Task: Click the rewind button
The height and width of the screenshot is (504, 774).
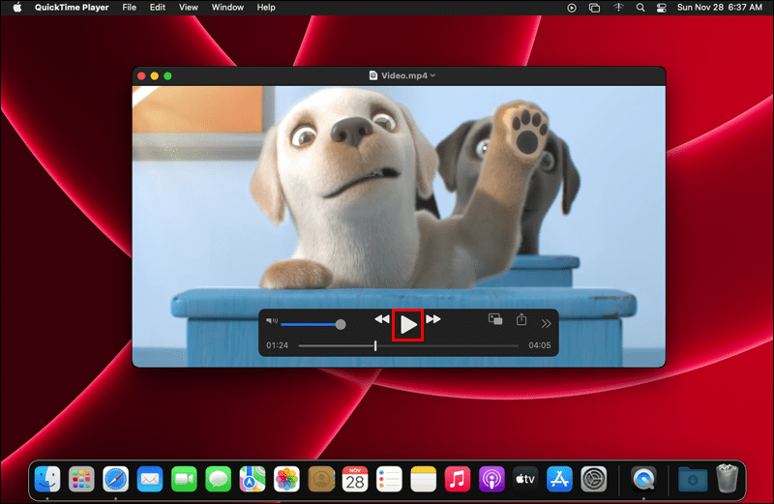Action: pos(381,319)
